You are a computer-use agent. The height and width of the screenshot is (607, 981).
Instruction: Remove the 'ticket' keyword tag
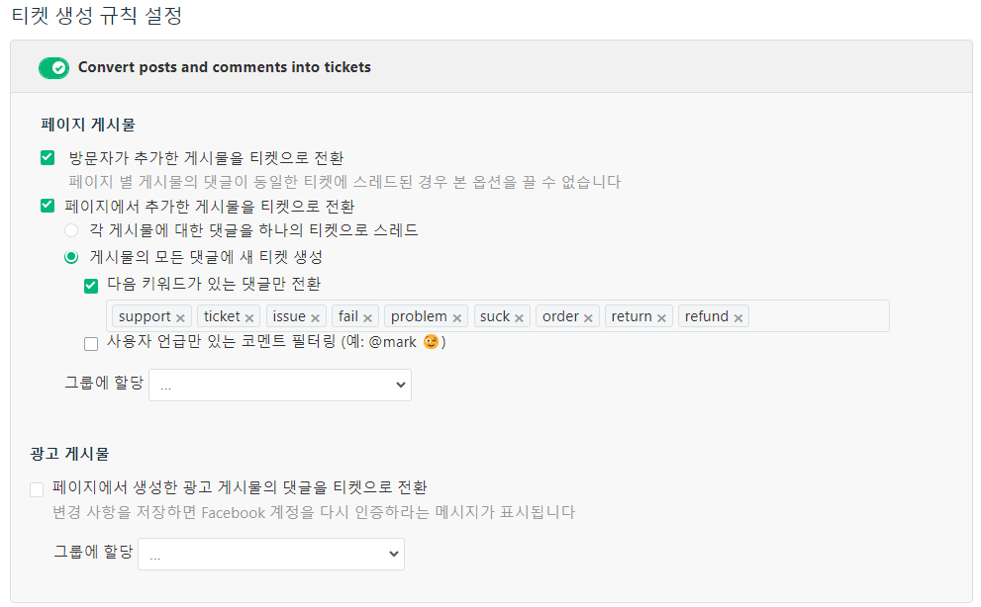tap(249, 318)
